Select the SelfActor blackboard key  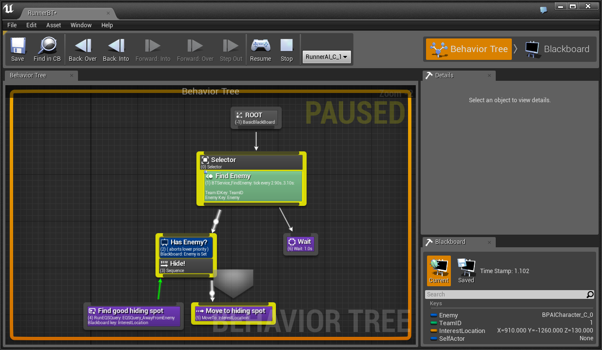pos(512,338)
